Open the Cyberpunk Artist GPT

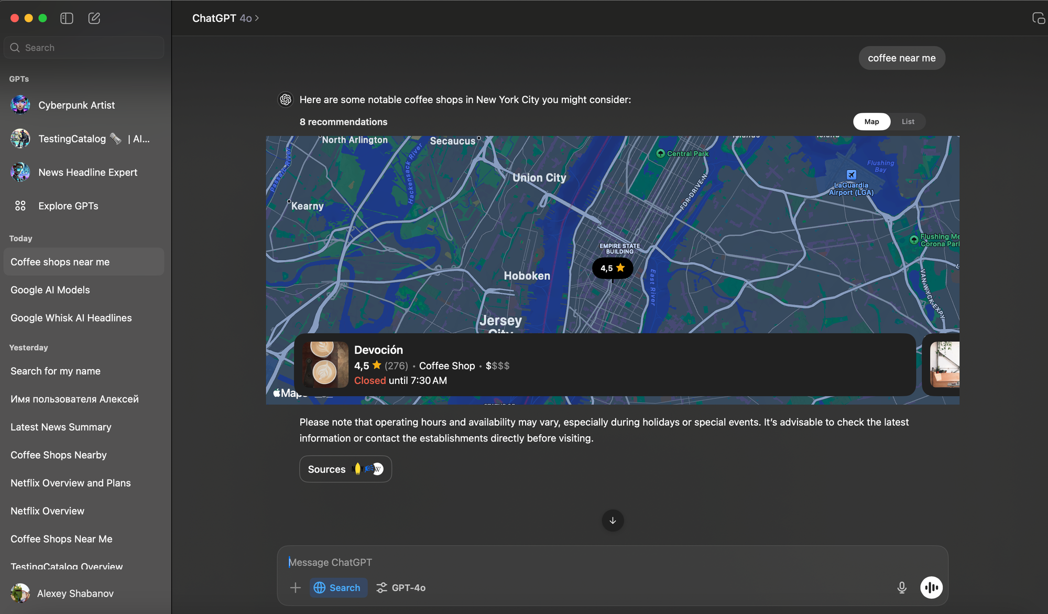tap(77, 105)
